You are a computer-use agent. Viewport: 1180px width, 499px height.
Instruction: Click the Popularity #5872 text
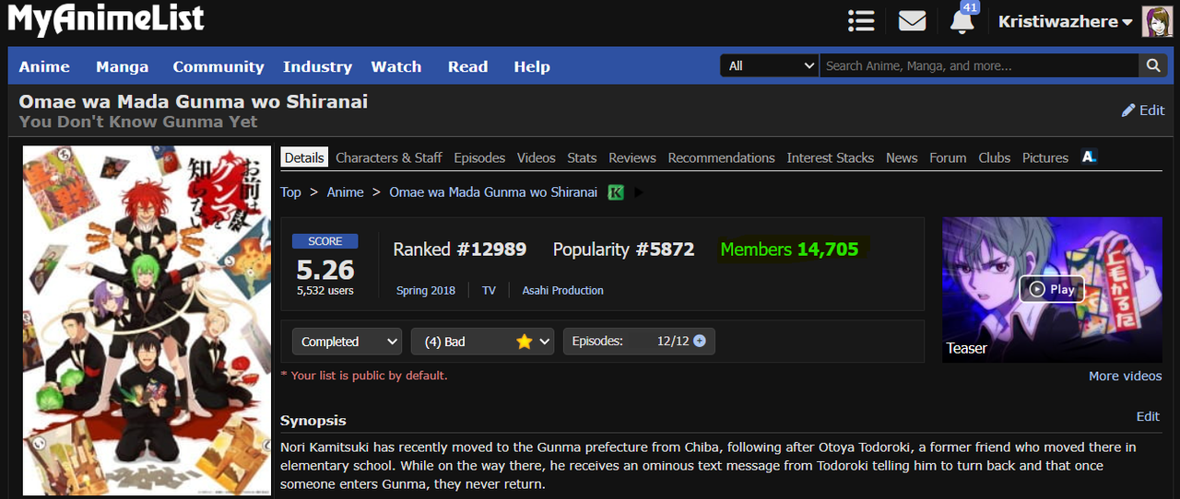624,249
